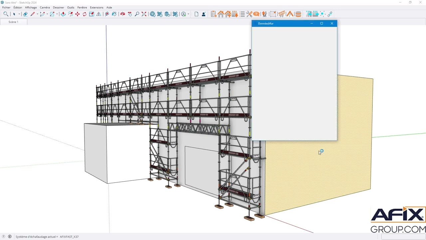Click the orange A-frame roof icon
The image size is (426, 240).
pos(290,14)
